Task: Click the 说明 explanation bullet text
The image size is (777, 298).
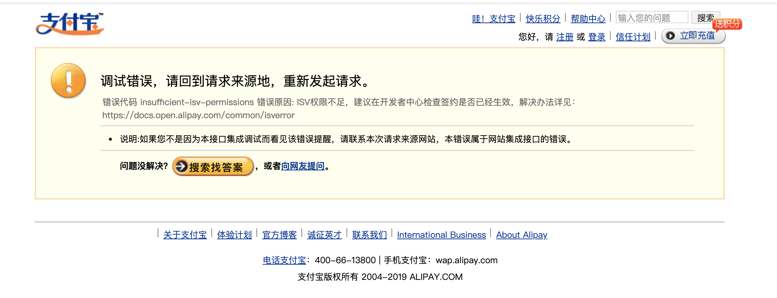Action: [347, 139]
